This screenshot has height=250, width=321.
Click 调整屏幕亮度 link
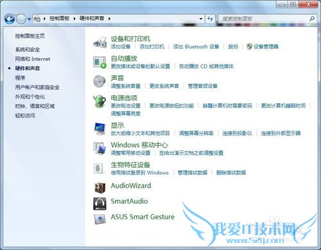126,113
